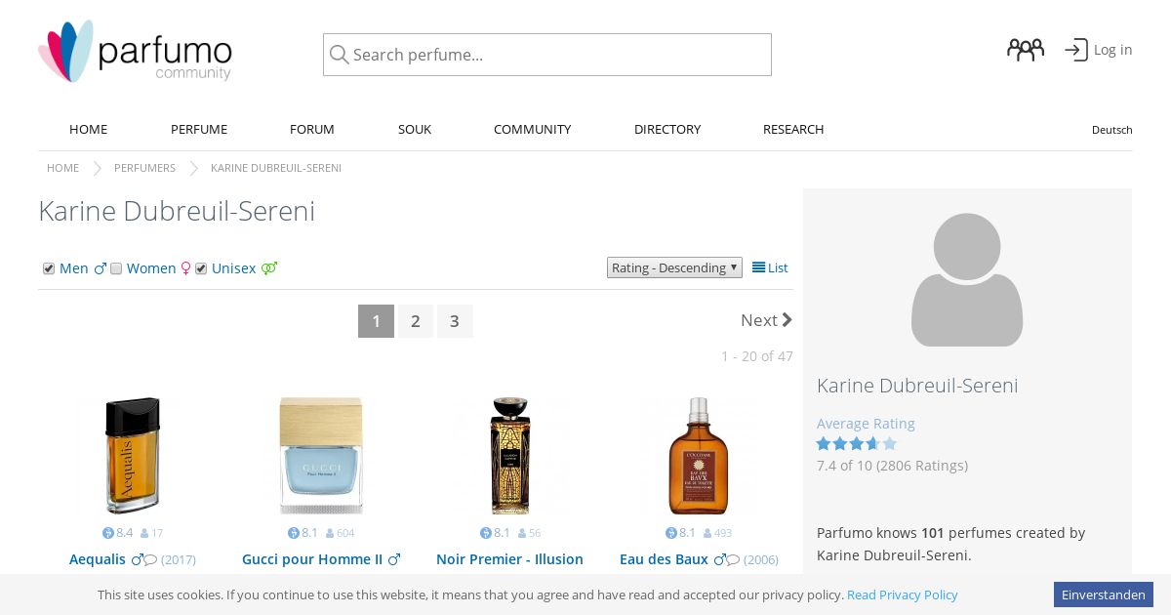Click the Men filter label
Image resolution: width=1171 pixels, height=615 pixels.
[74, 268]
